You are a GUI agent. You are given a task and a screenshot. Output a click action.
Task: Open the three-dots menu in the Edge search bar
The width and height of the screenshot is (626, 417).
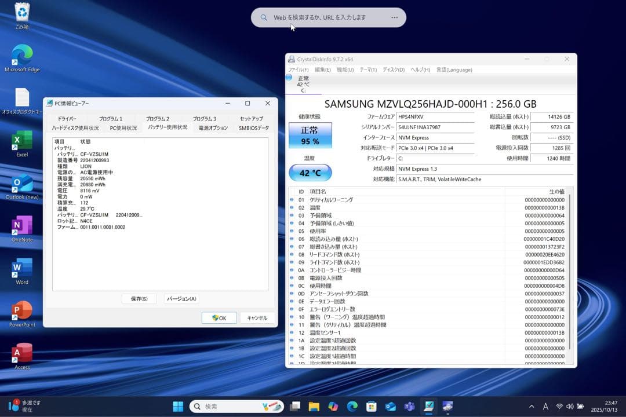coord(395,17)
